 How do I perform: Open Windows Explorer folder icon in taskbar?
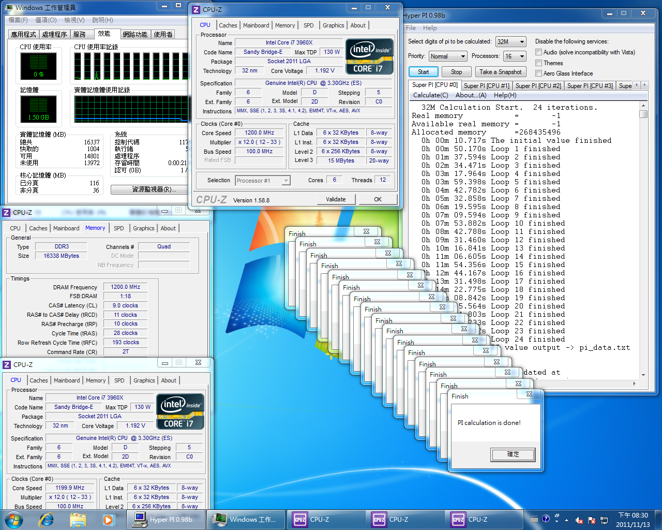click(78, 519)
